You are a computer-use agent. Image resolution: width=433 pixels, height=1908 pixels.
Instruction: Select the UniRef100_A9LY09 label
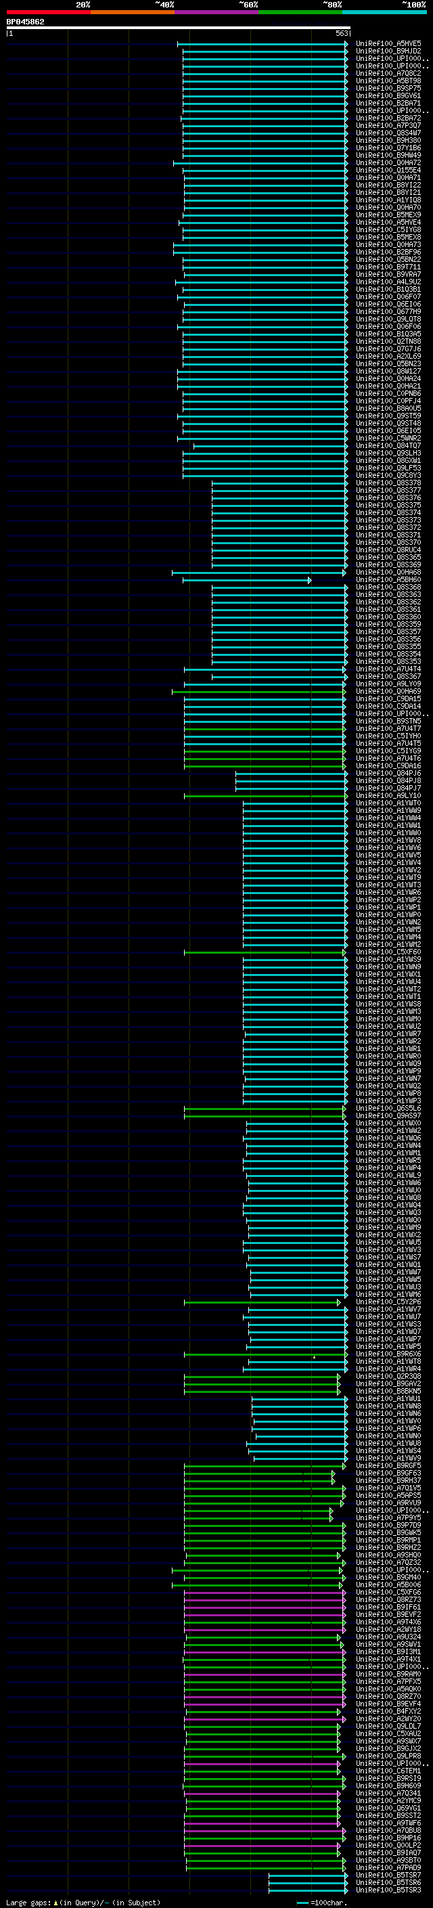click(x=388, y=684)
